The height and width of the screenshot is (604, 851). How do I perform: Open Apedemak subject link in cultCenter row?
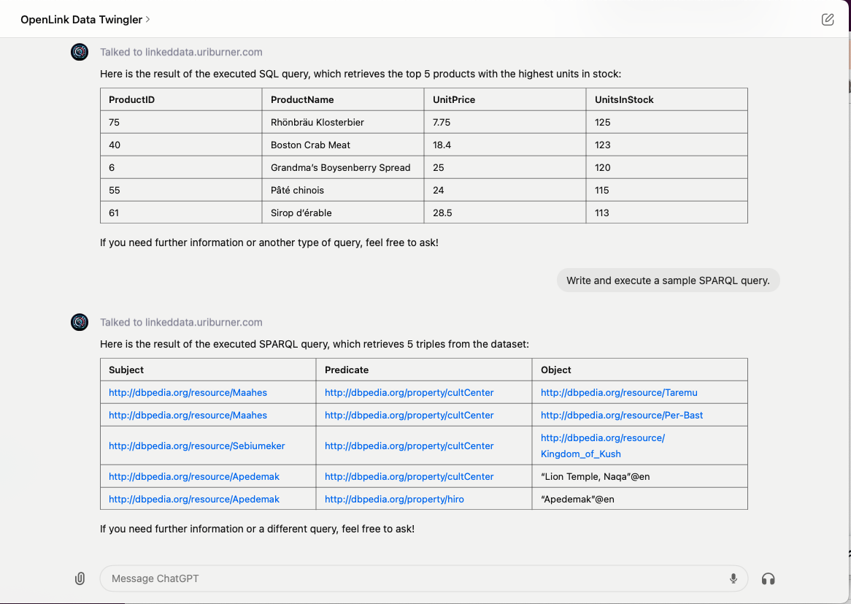point(193,476)
